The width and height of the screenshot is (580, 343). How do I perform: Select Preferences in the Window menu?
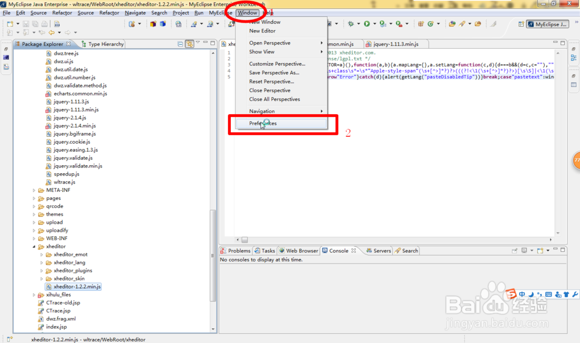coord(281,123)
